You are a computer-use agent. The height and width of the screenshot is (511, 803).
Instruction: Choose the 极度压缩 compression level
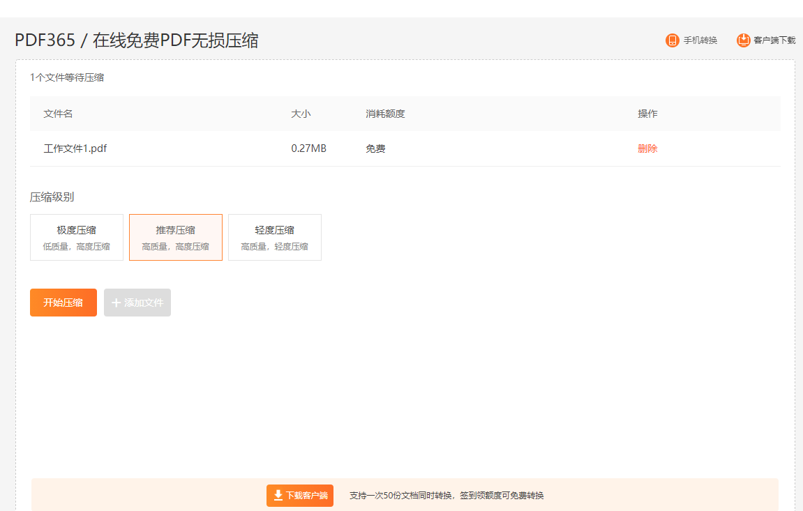(77, 237)
